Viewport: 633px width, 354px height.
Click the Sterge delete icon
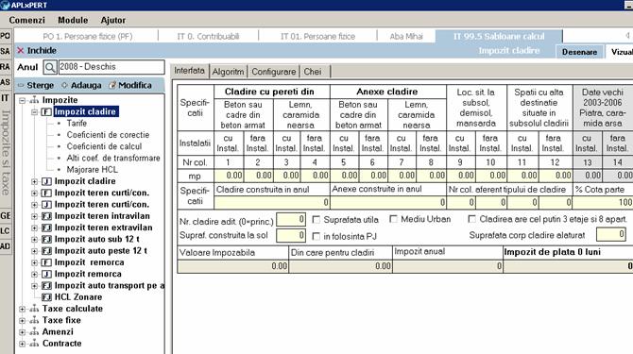pyautogui.click(x=21, y=86)
